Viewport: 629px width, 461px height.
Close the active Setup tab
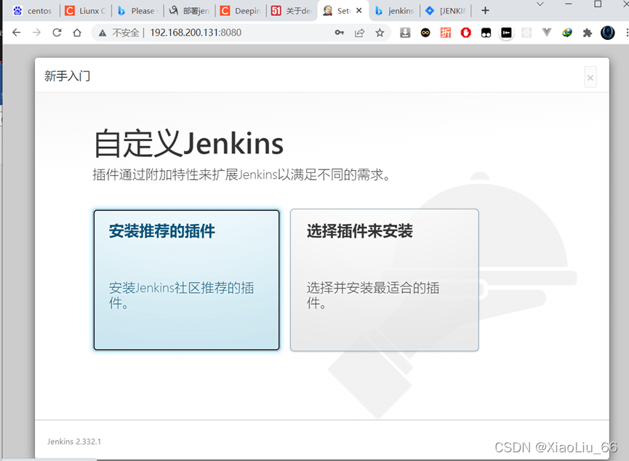point(359,10)
